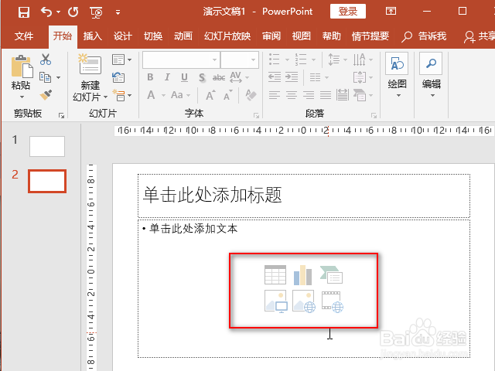
Task: Open the slide layout dropdown
Action: tap(122, 60)
